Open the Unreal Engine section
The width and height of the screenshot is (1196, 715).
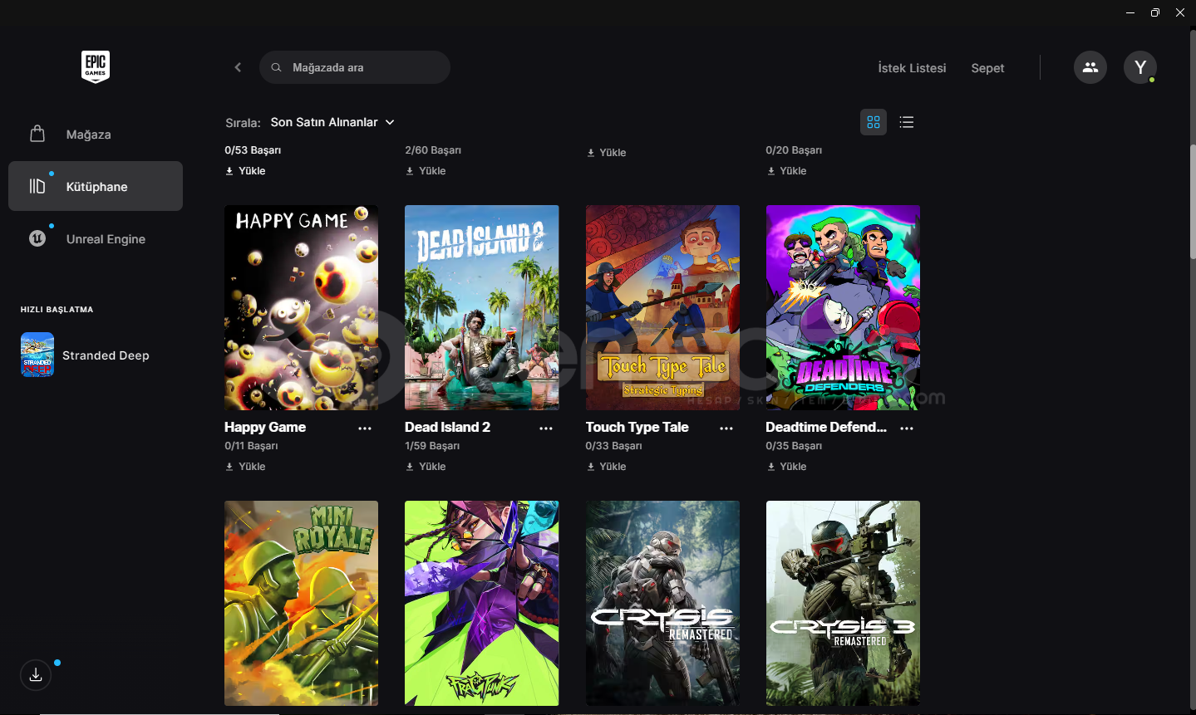(x=96, y=239)
